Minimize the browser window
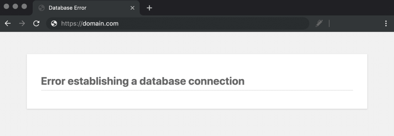The height and width of the screenshot is (136, 394). click(15, 6)
